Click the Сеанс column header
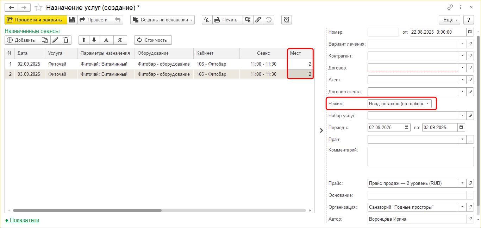Viewport: 481px width, 228px height. point(263,53)
